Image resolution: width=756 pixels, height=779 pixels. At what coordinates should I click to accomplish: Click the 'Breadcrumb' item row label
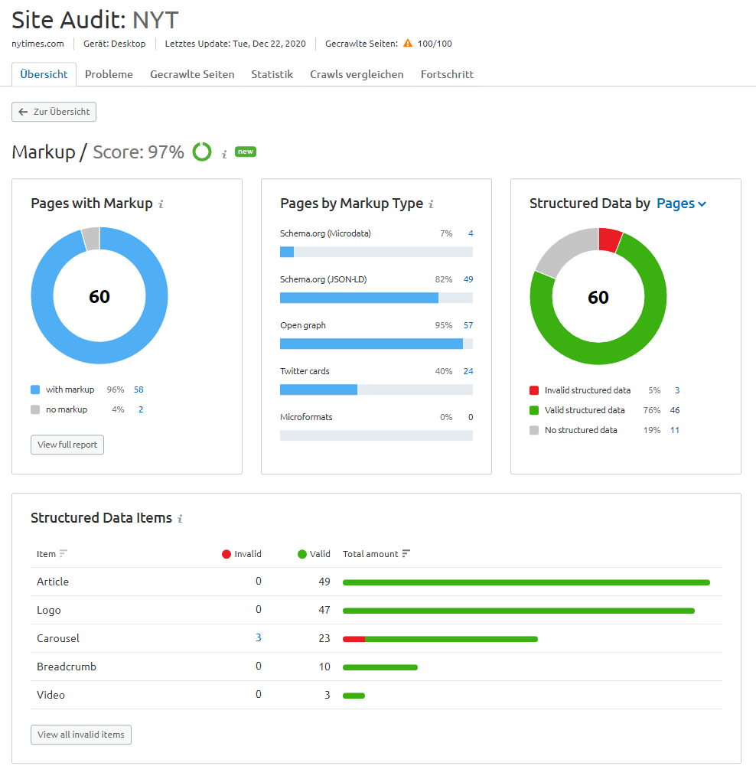pyautogui.click(x=67, y=667)
